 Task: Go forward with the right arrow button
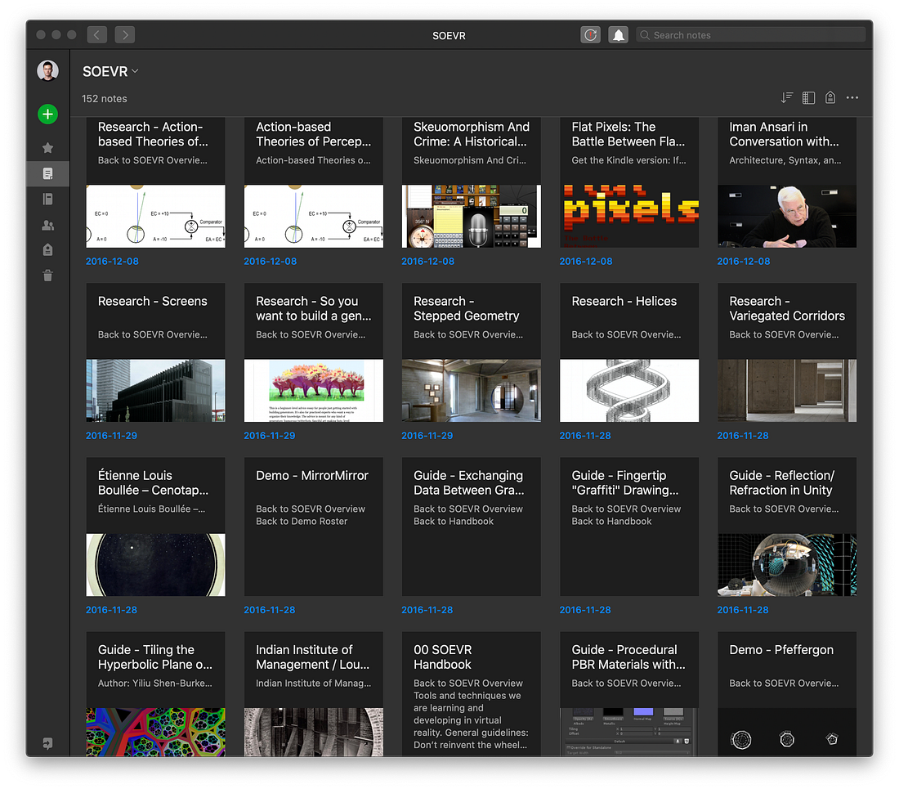[x=124, y=35]
